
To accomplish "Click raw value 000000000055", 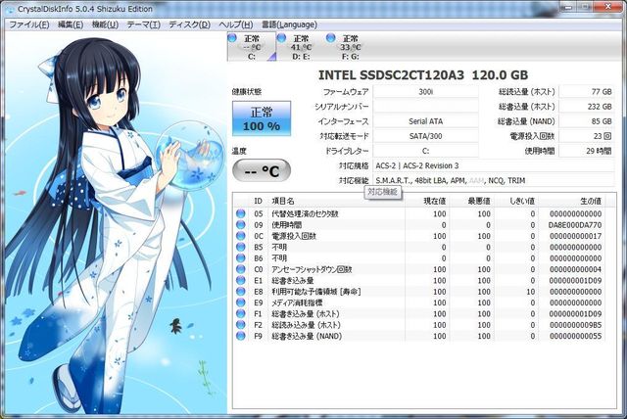I will point(575,337).
